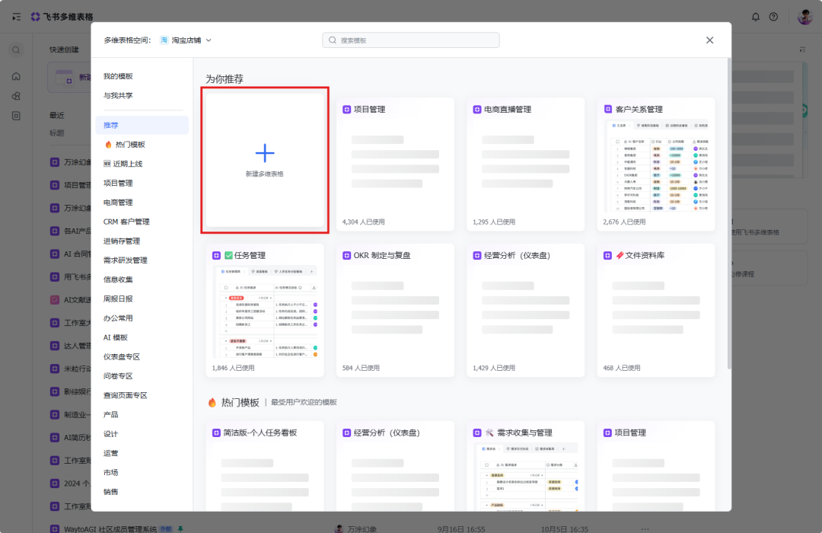The image size is (822, 533).
Task: Click the Feishu Bitable logo icon
Action: (36, 17)
